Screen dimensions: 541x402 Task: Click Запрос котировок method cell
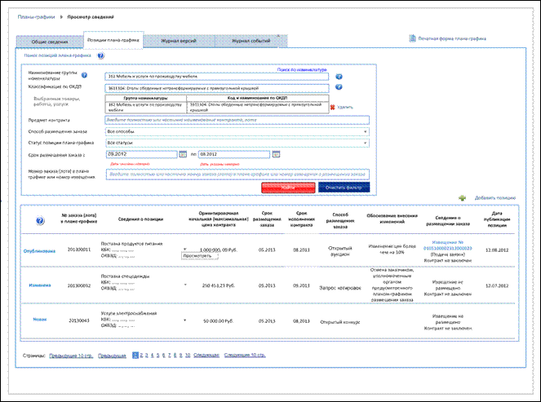click(x=340, y=288)
